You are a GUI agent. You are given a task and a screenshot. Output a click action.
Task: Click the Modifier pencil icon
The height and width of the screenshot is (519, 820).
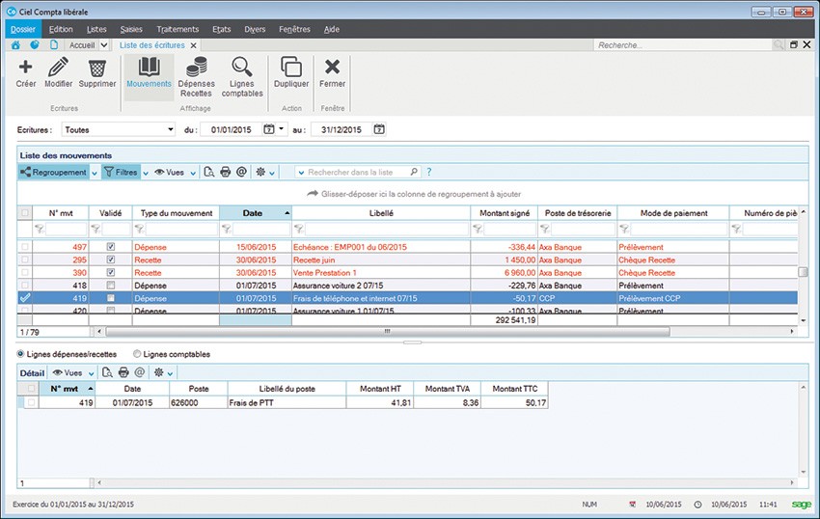click(x=58, y=67)
